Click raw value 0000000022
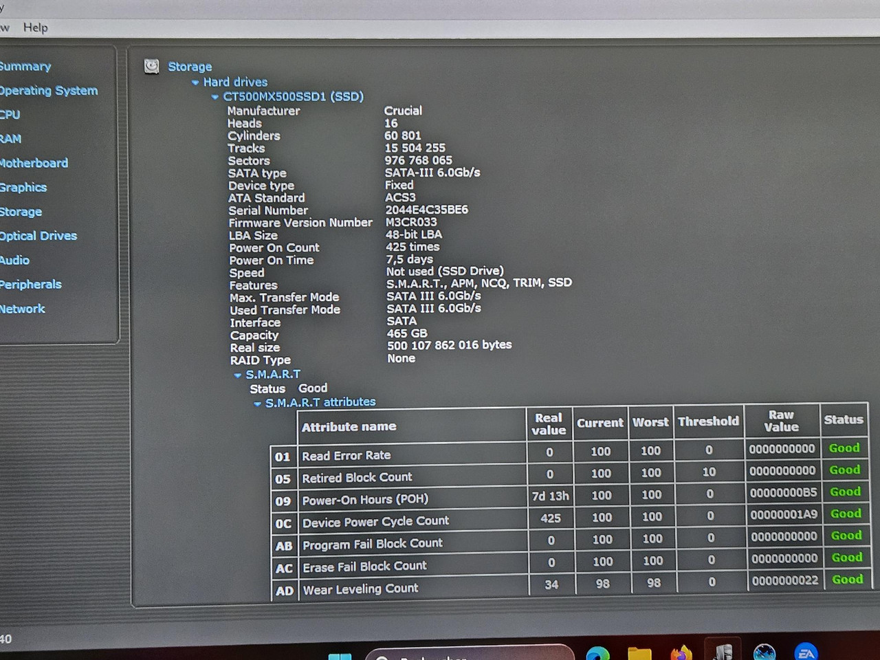 pos(784,581)
